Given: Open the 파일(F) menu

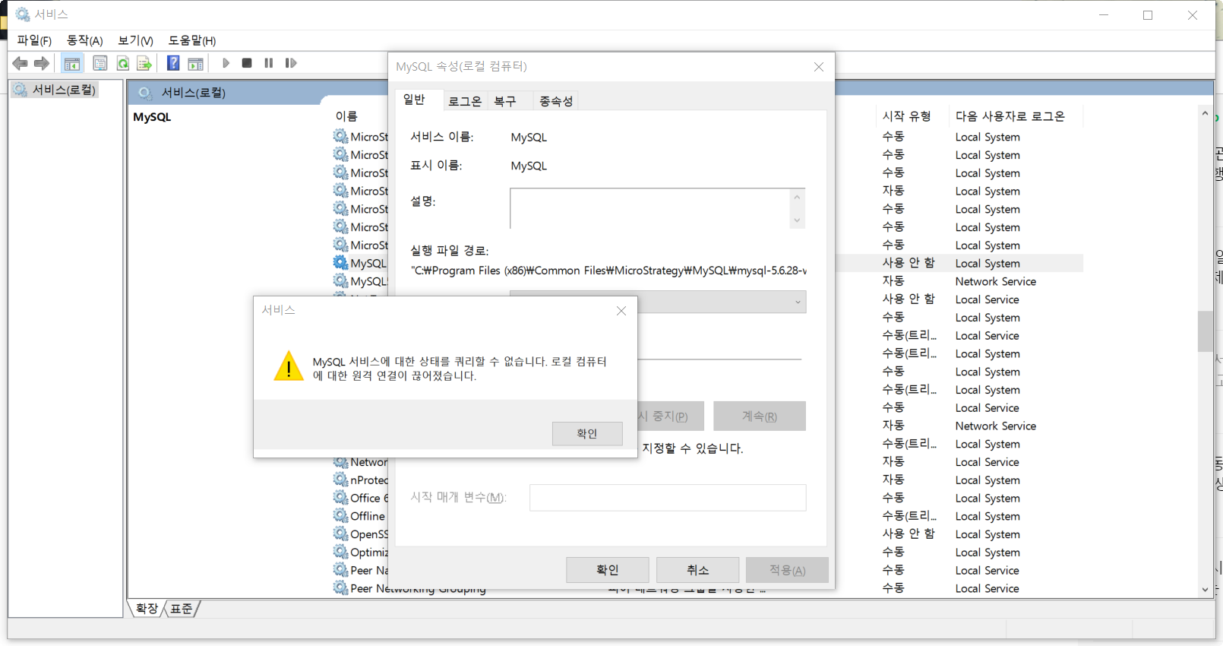Looking at the screenshot, I should pos(34,40).
